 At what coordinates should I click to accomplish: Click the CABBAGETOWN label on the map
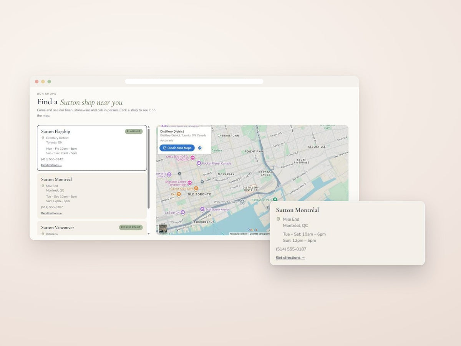pos(228,136)
